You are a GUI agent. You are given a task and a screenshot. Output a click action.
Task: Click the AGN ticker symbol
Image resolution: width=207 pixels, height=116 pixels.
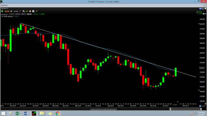7,11
